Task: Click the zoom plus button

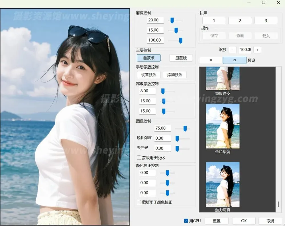Action: [257, 50]
